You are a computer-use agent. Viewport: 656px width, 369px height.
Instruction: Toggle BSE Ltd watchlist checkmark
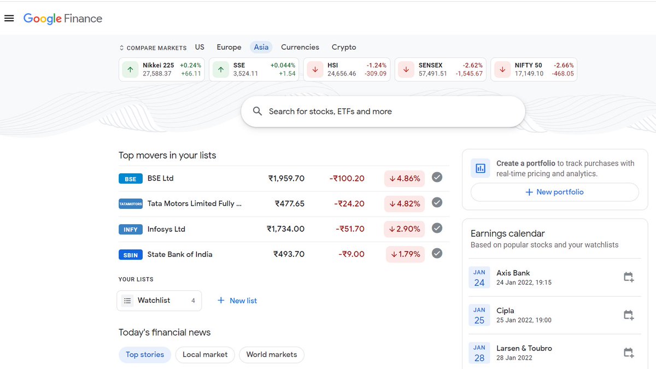(x=437, y=177)
